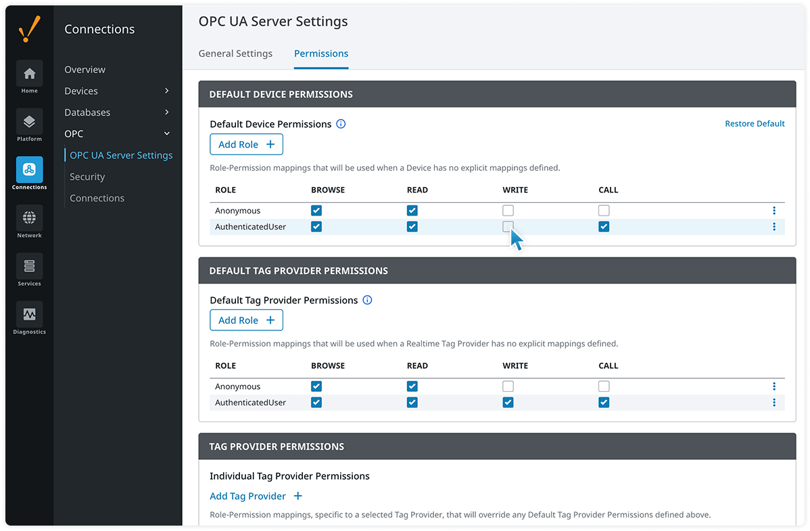
Task: Click the Add Tag Provider link
Action: [256, 496]
